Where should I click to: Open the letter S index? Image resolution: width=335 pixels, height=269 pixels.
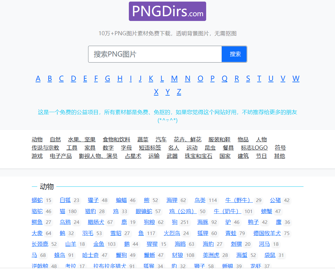click(248, 78)
